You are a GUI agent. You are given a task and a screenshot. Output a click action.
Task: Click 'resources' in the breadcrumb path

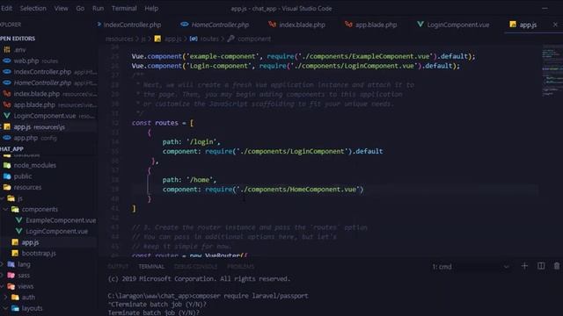pos(120,39)
